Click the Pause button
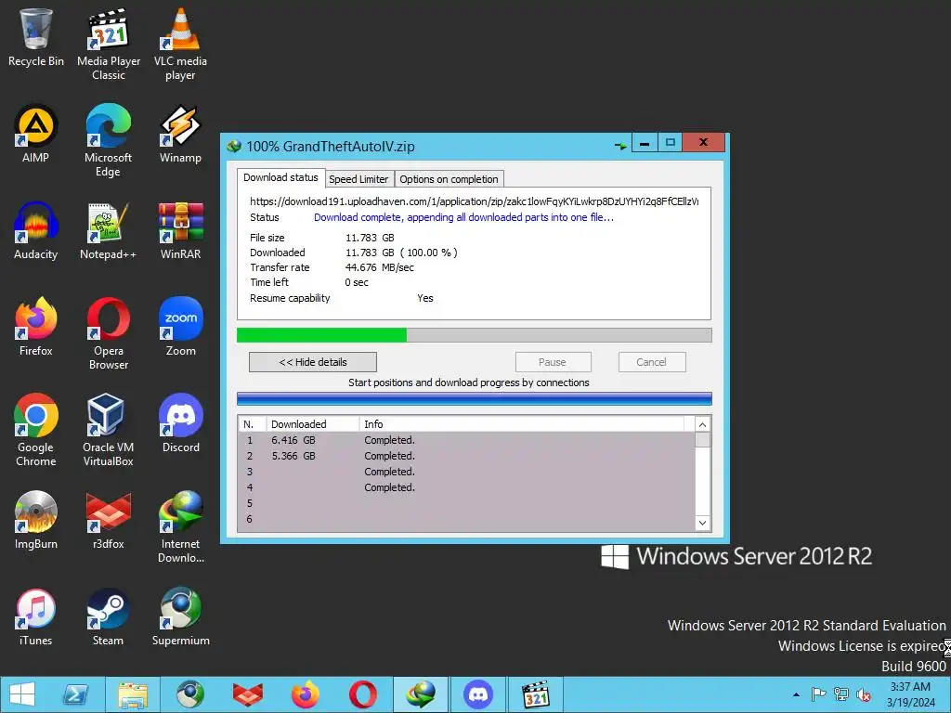This screenshot has height=713, width=951. tap(553, 362)
